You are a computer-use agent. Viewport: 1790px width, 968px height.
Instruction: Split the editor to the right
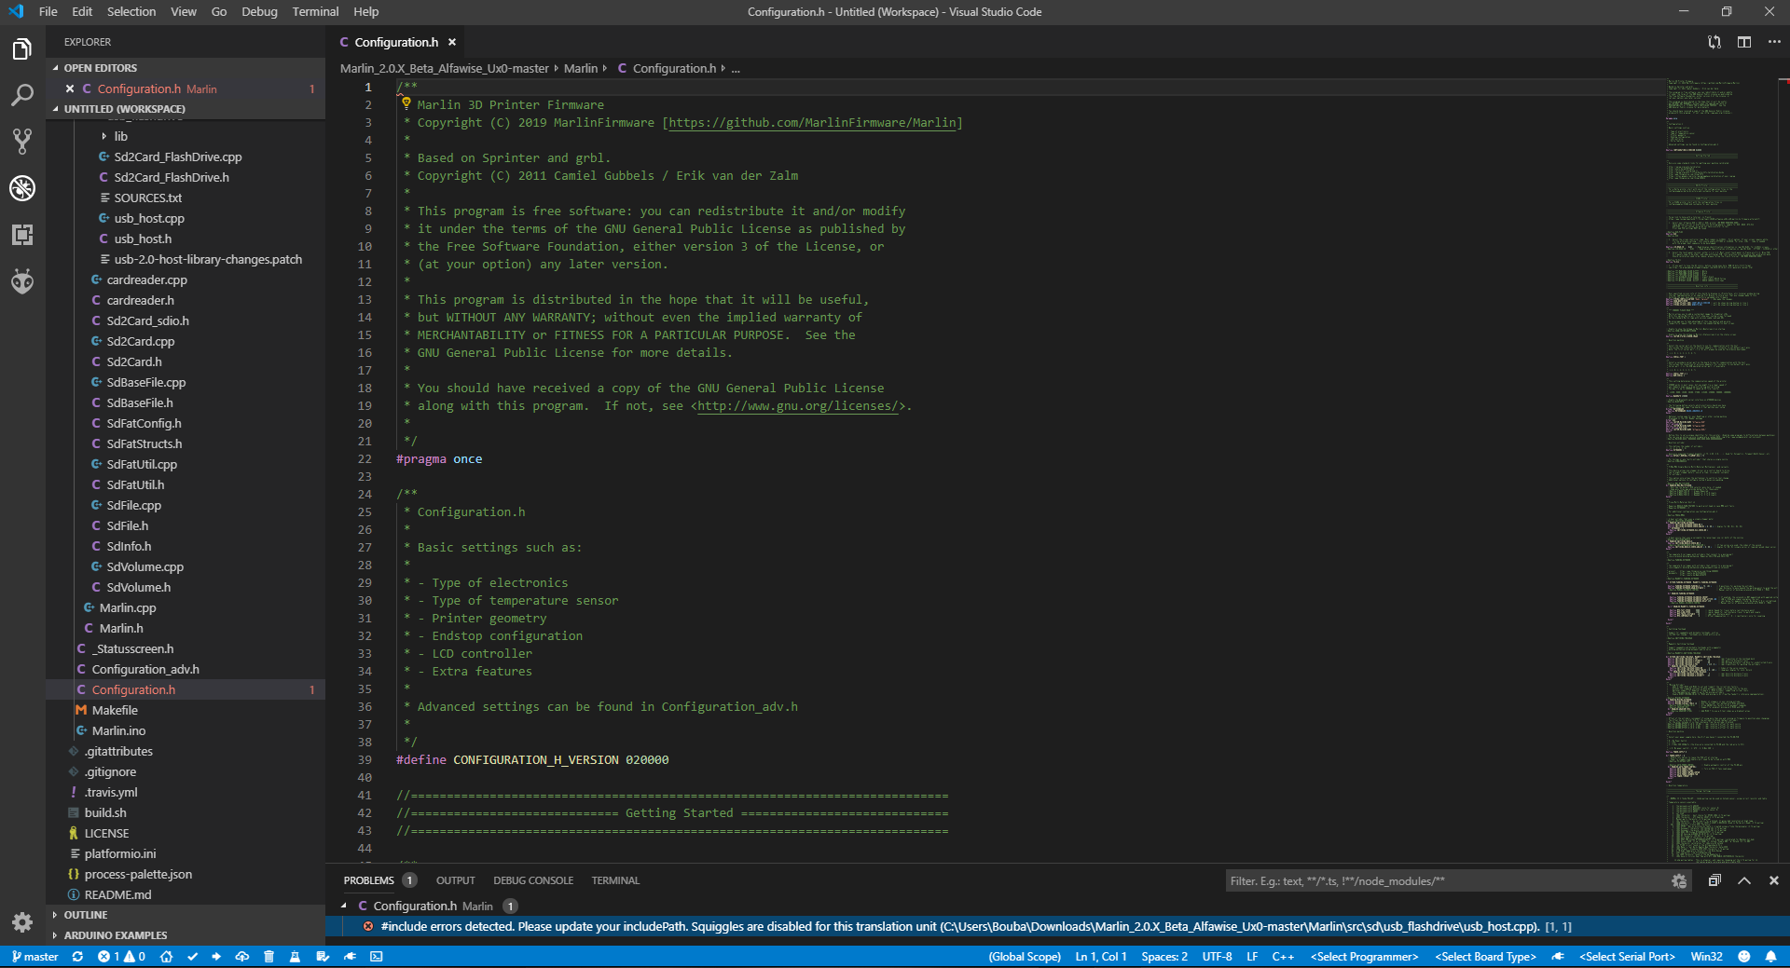(x=1744, y=42)
